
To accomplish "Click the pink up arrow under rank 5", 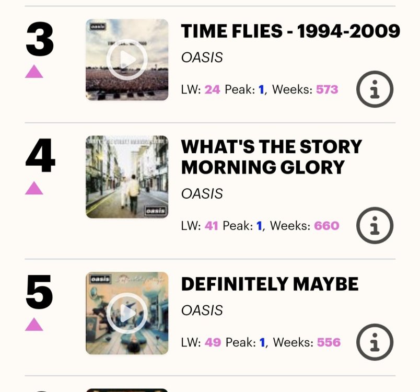I will (x=34, y=324).
